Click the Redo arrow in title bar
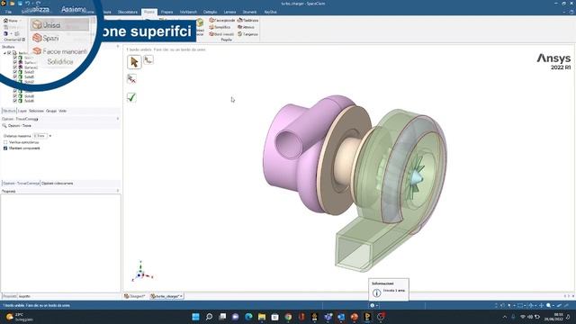This screenshot has height=324, width=576. [x=38, y=4]
